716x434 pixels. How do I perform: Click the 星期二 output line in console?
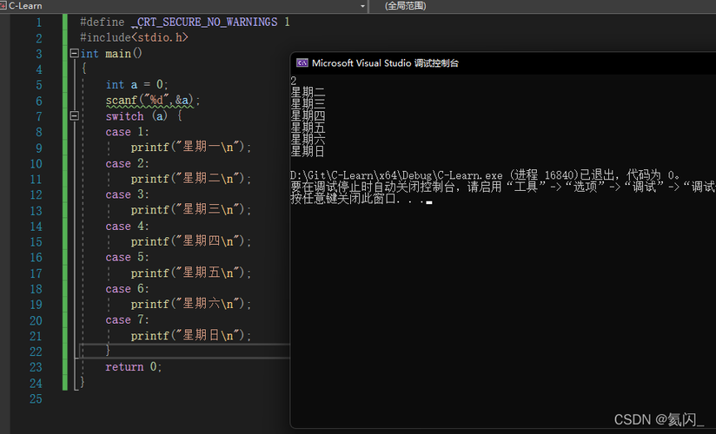[x=308, y=92]
